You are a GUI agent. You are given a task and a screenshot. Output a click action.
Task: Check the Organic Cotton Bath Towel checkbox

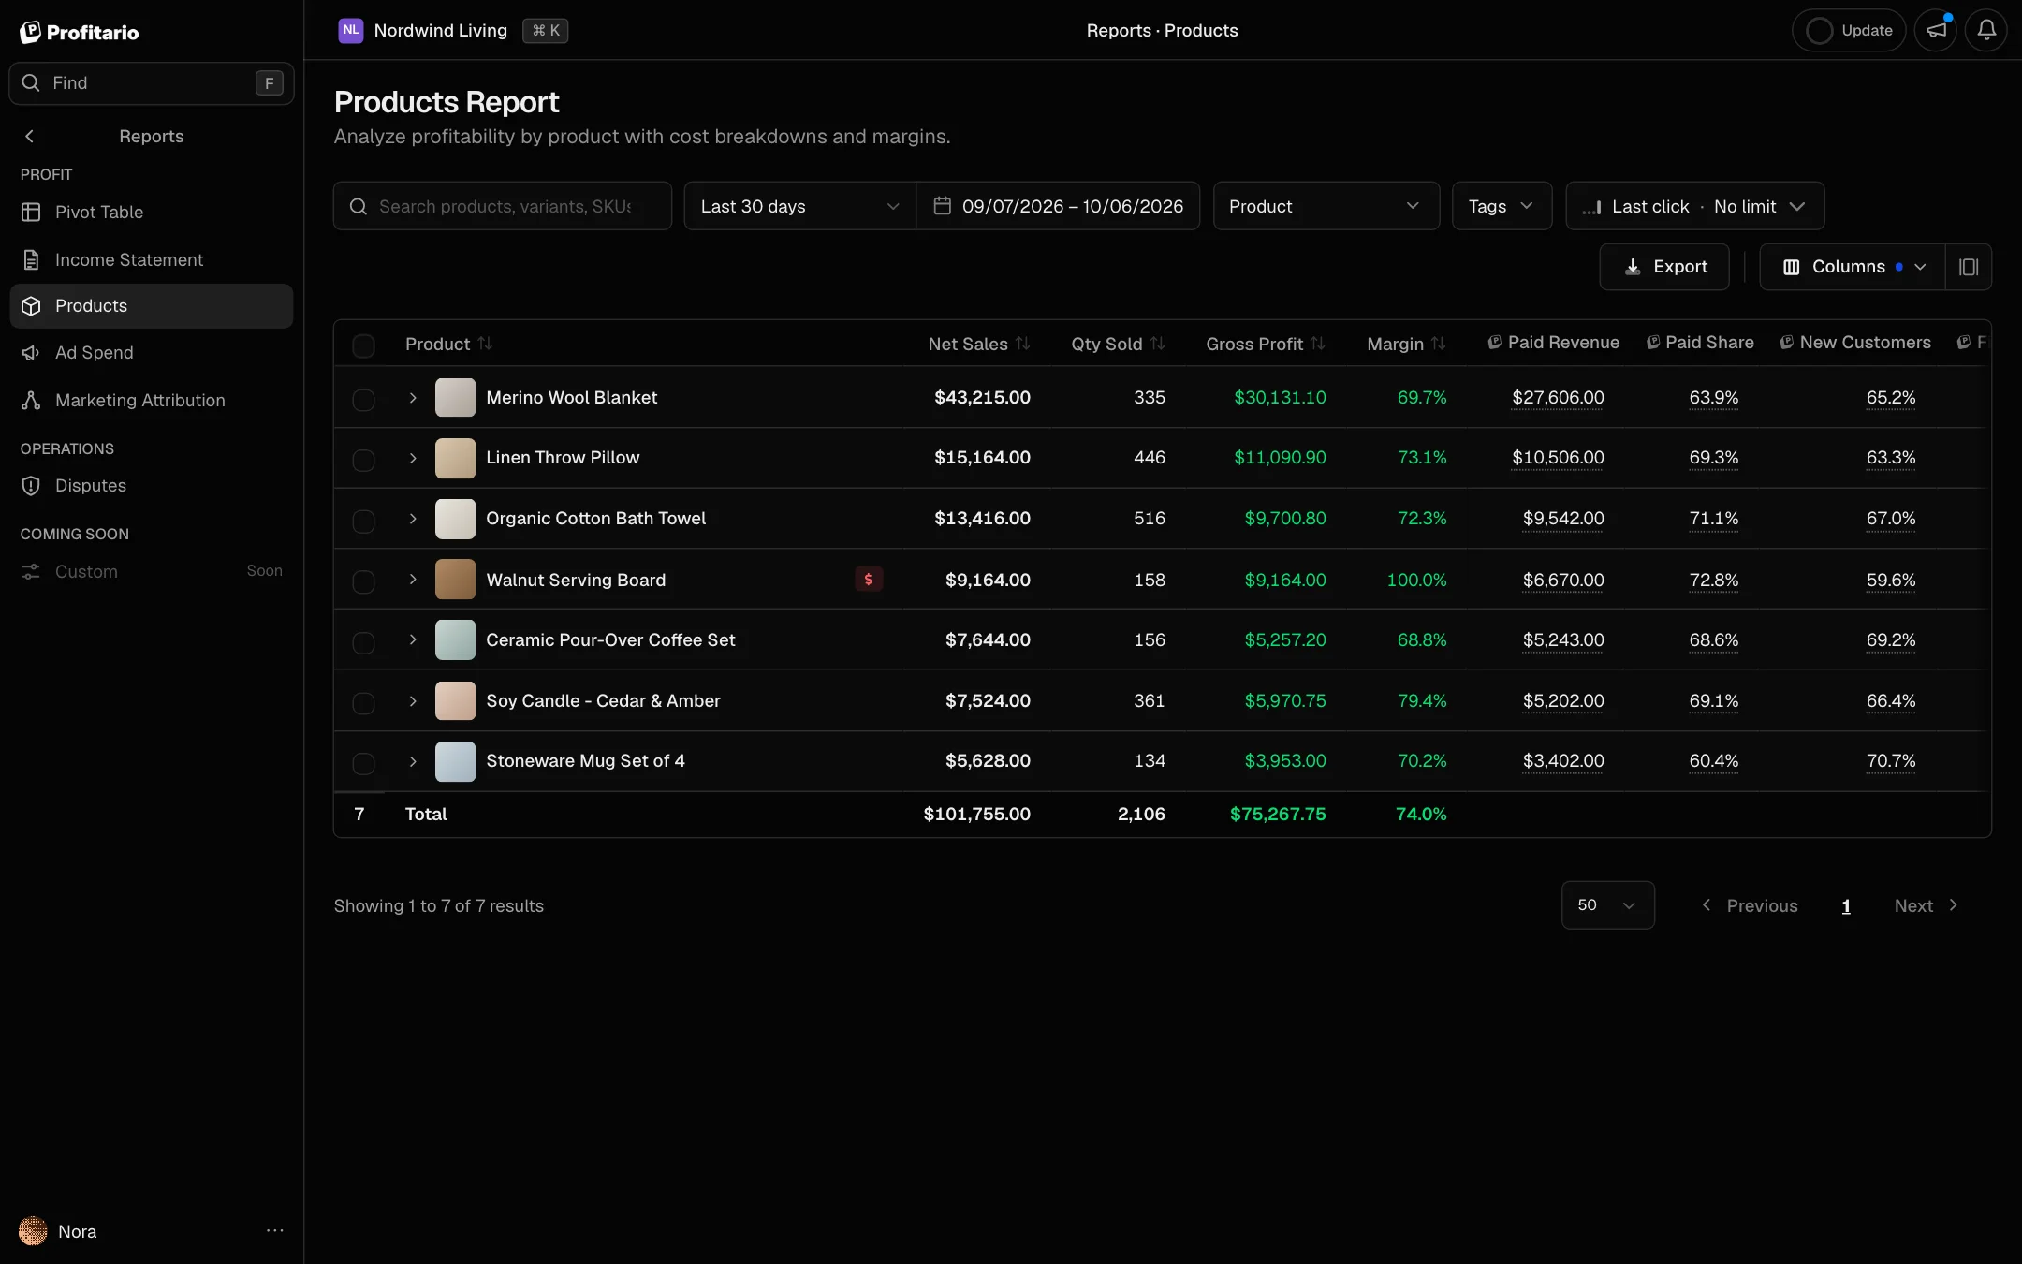363,521
